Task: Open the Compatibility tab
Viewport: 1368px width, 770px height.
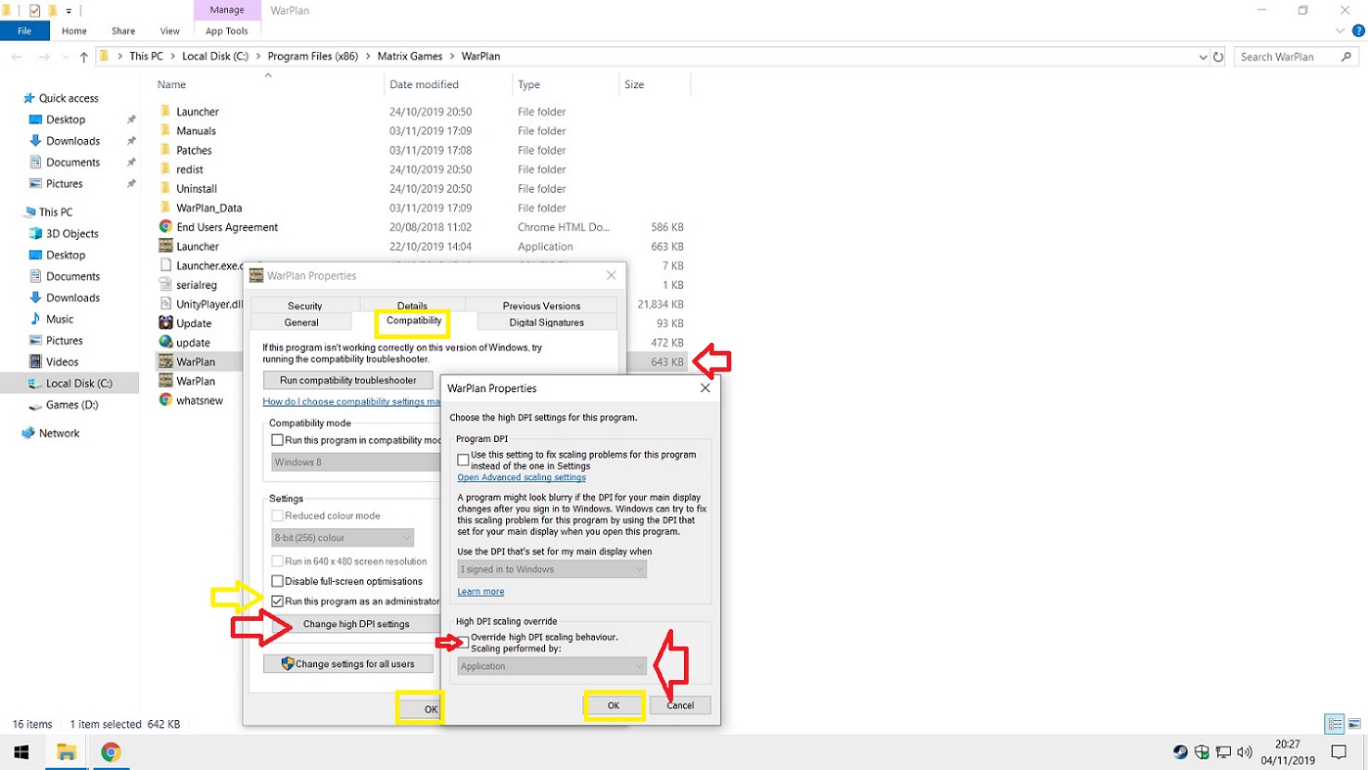Action: point(413,322)
